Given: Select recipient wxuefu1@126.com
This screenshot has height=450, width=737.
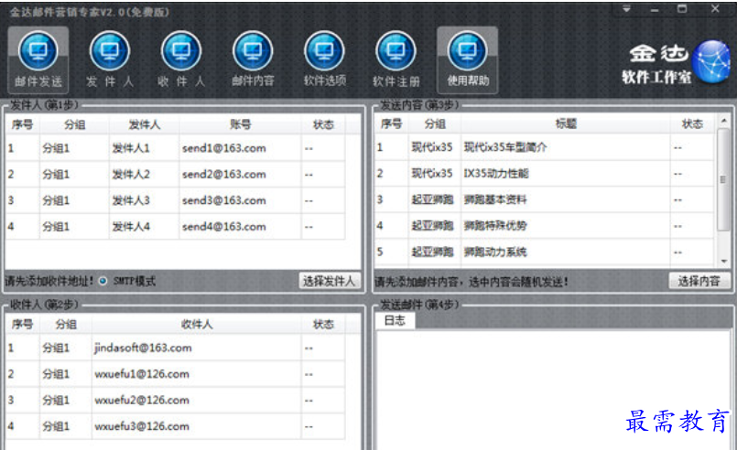Looking at the screenshot, I should point(175,374).
